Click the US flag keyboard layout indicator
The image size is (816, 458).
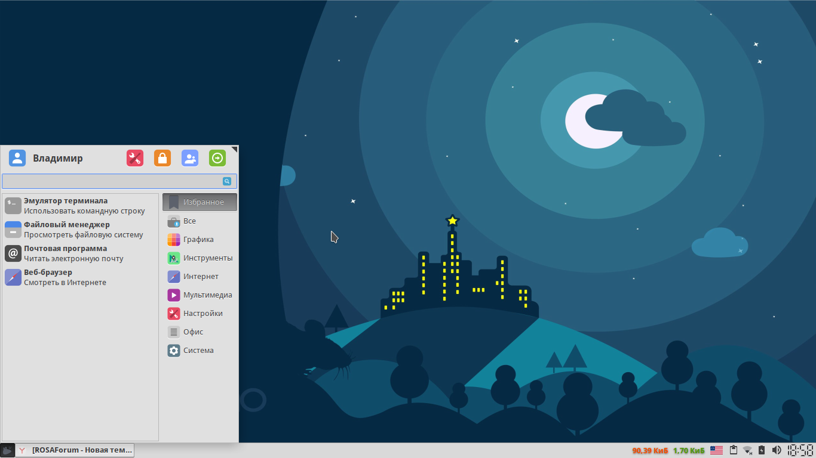pyautogui.click(x=716, y=450)
